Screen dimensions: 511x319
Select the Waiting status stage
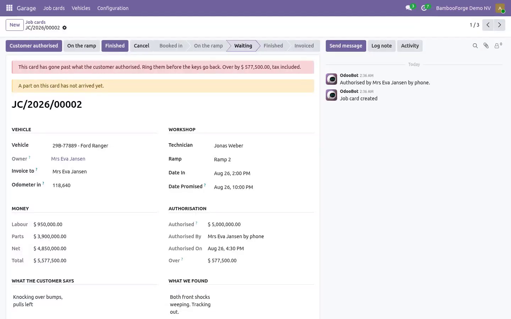243,46
